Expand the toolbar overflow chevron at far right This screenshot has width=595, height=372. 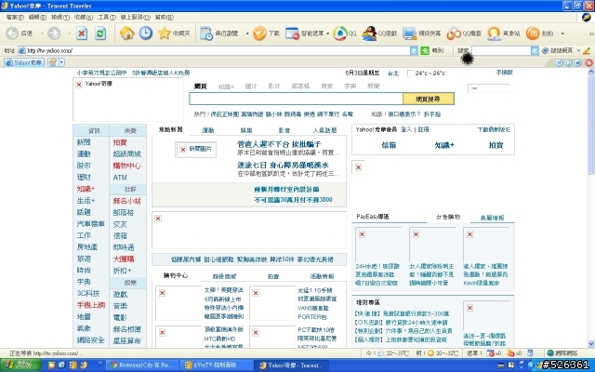point(591,33)
